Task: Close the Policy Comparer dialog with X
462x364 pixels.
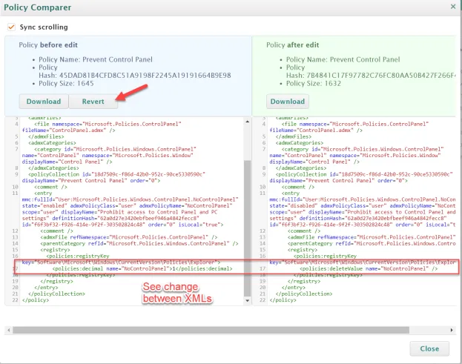Action: [453, 7]
